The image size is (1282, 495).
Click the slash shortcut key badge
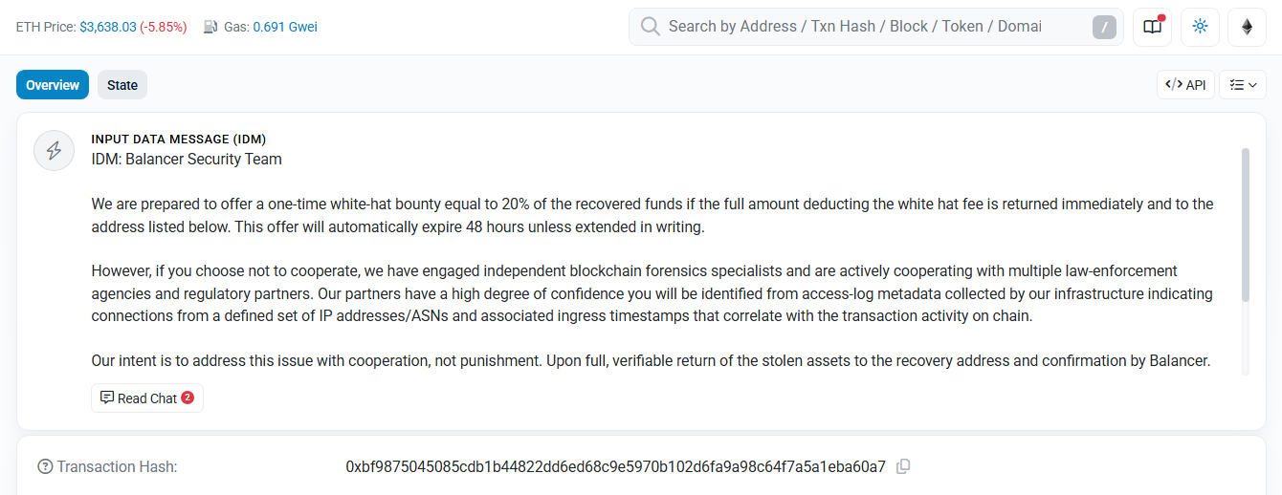1104,28
